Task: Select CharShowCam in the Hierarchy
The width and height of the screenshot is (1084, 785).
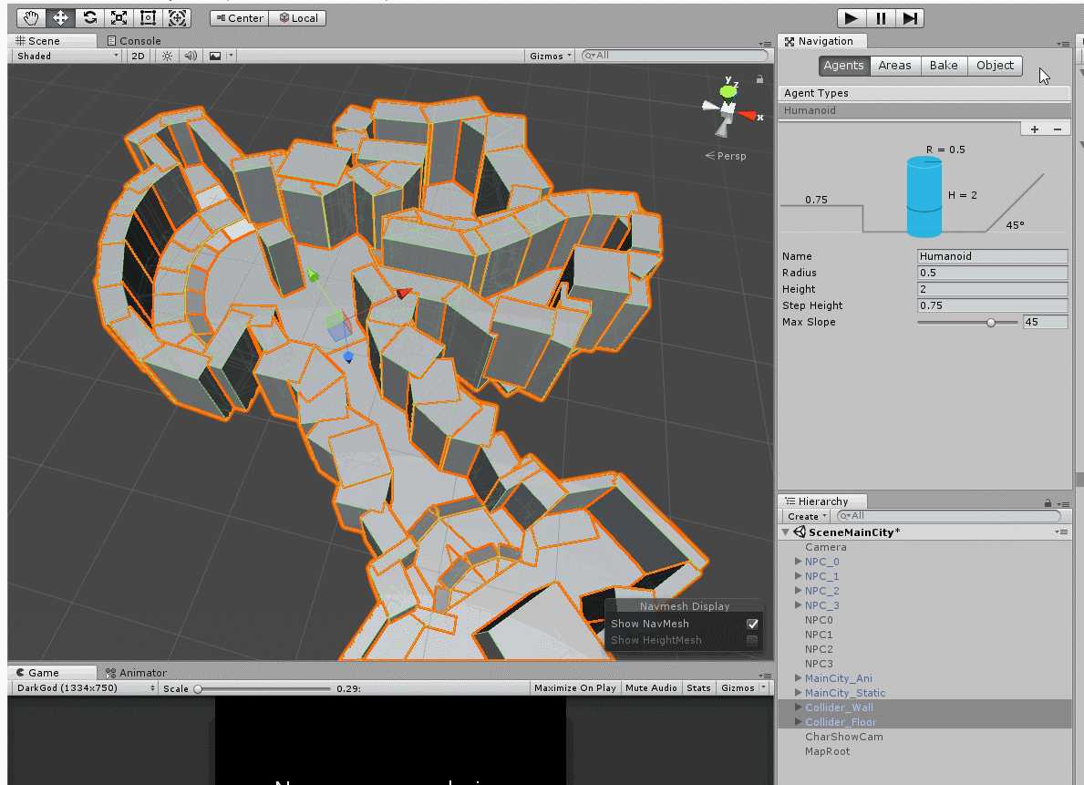Action: tap(843, 738)
